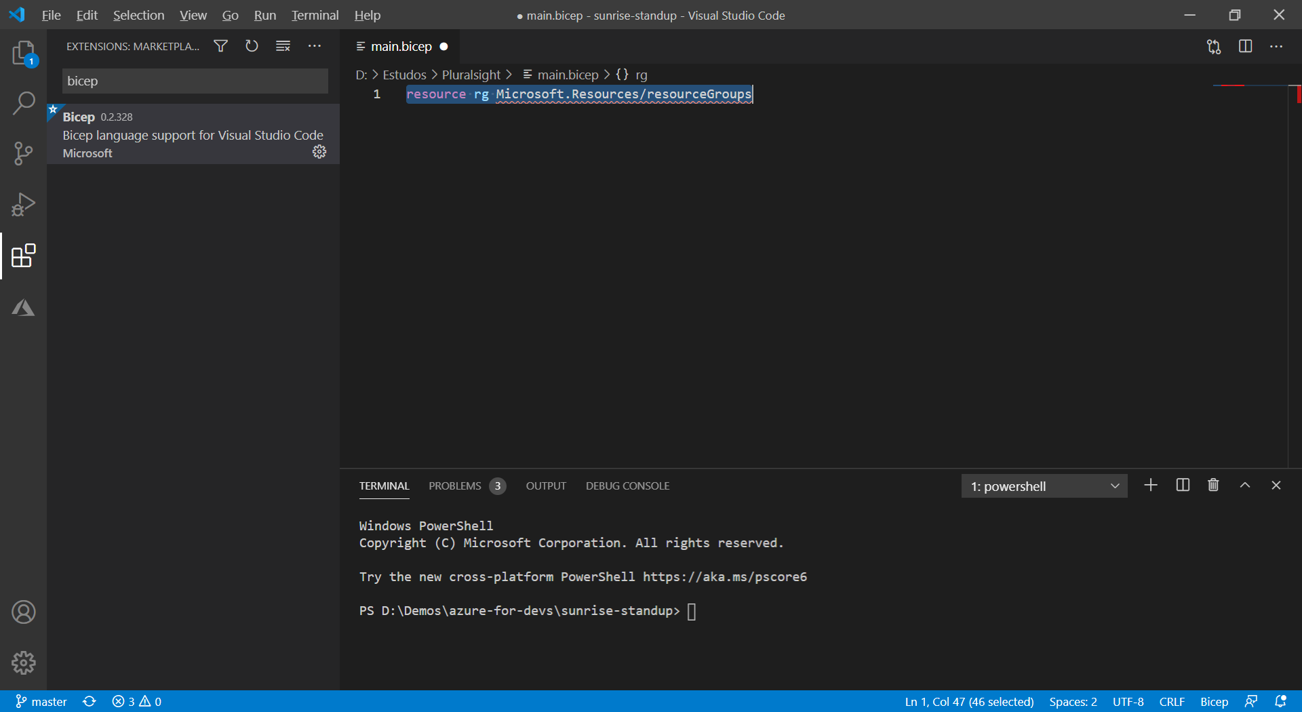Open the 1: powershell terminal dropdown
The width and height of the screenshot is (1302, 712).
tap(1044, 486)
